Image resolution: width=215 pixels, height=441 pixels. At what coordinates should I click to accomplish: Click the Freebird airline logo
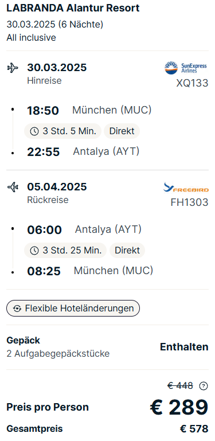[186, 188]
